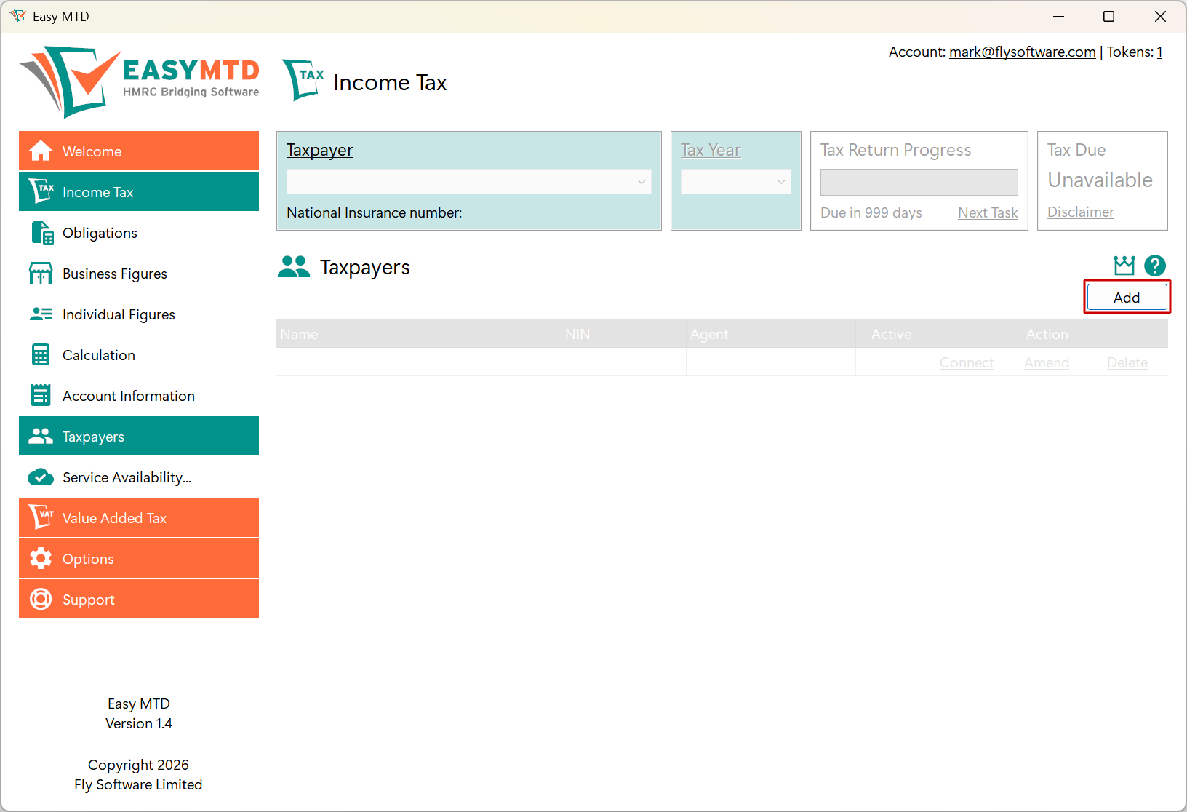The image size is (1187, 812).
Task: Click the account email link
Action: [x=1022, y=52]
